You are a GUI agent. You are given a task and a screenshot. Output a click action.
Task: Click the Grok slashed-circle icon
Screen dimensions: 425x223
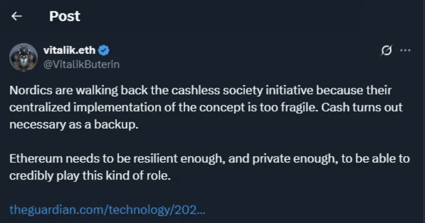point(385,50)
